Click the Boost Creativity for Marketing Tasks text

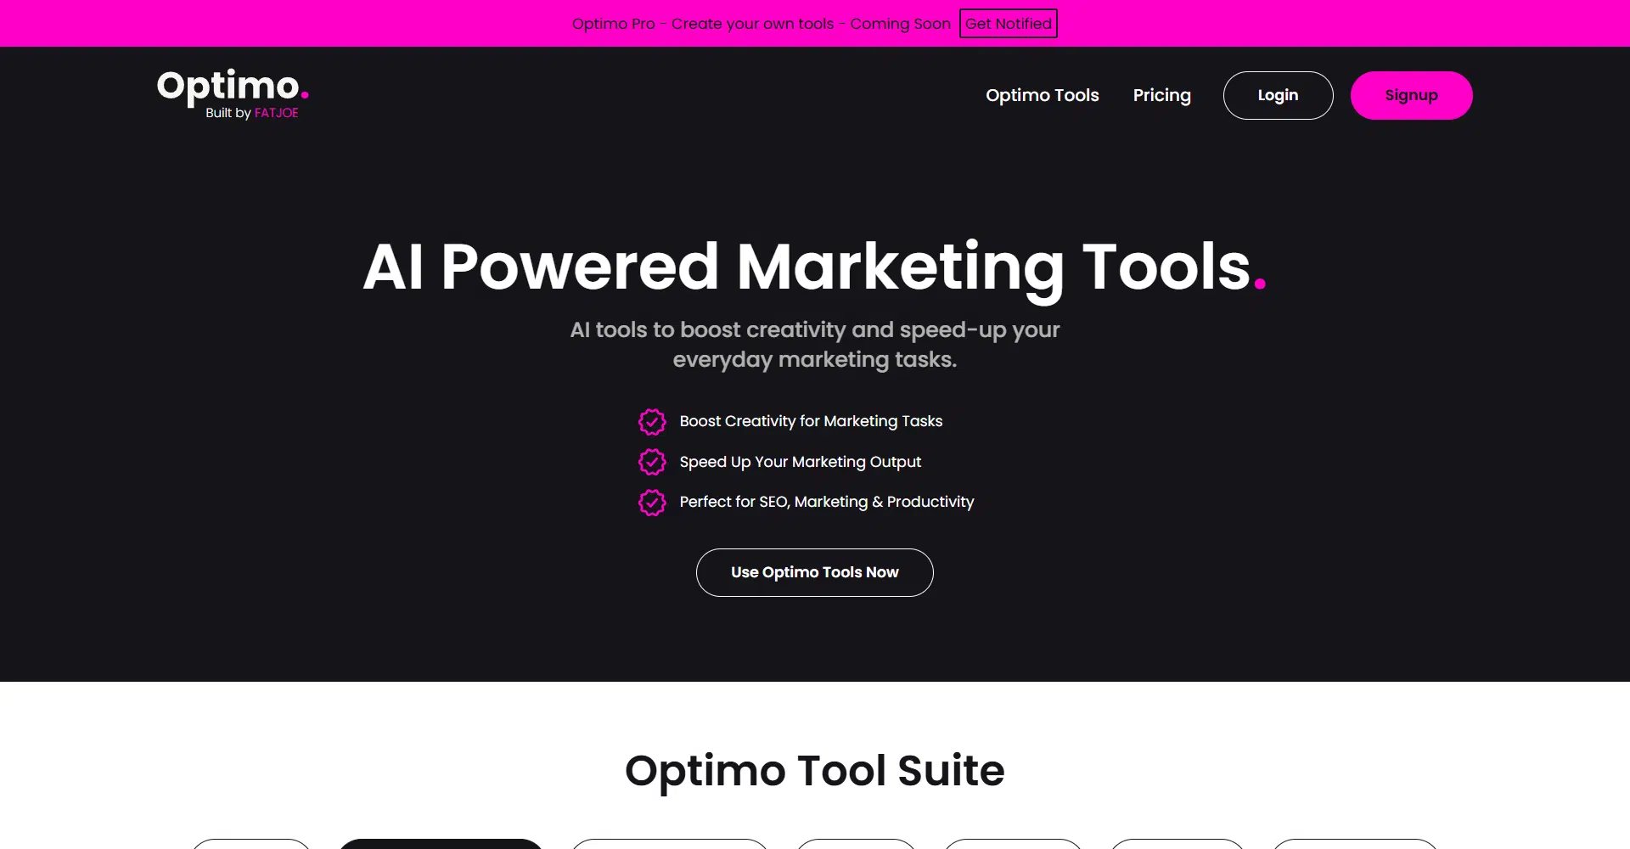pos(811,421)
